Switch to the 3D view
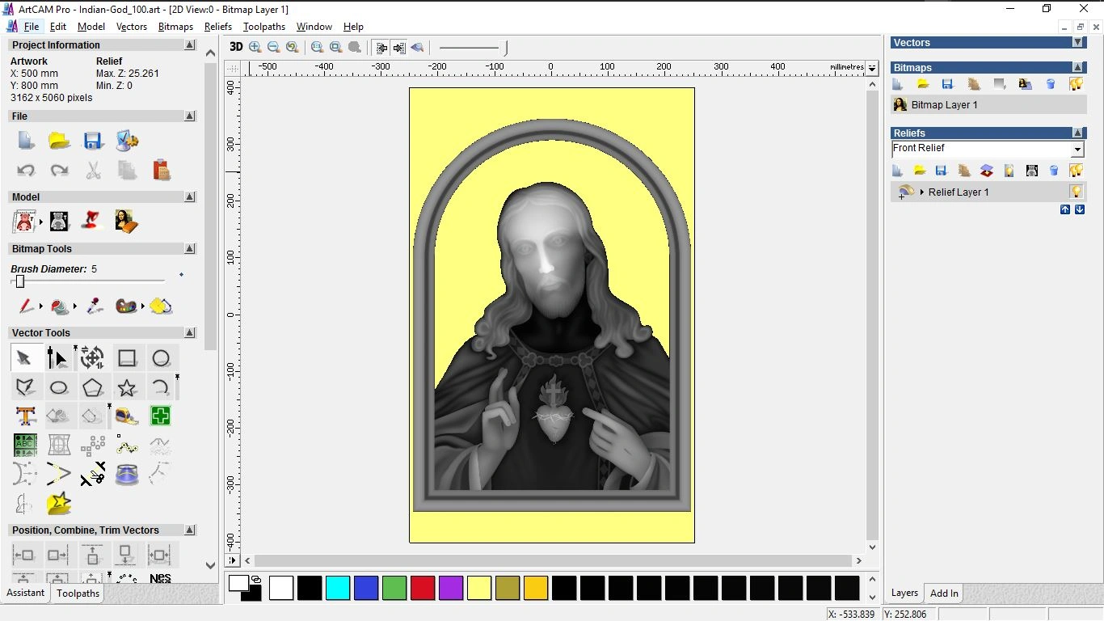 click(235, 47)
